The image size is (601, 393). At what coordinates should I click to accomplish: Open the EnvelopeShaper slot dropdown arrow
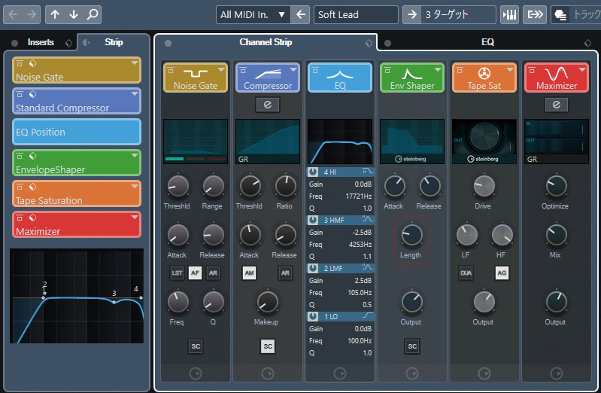[x=135, y=155]
